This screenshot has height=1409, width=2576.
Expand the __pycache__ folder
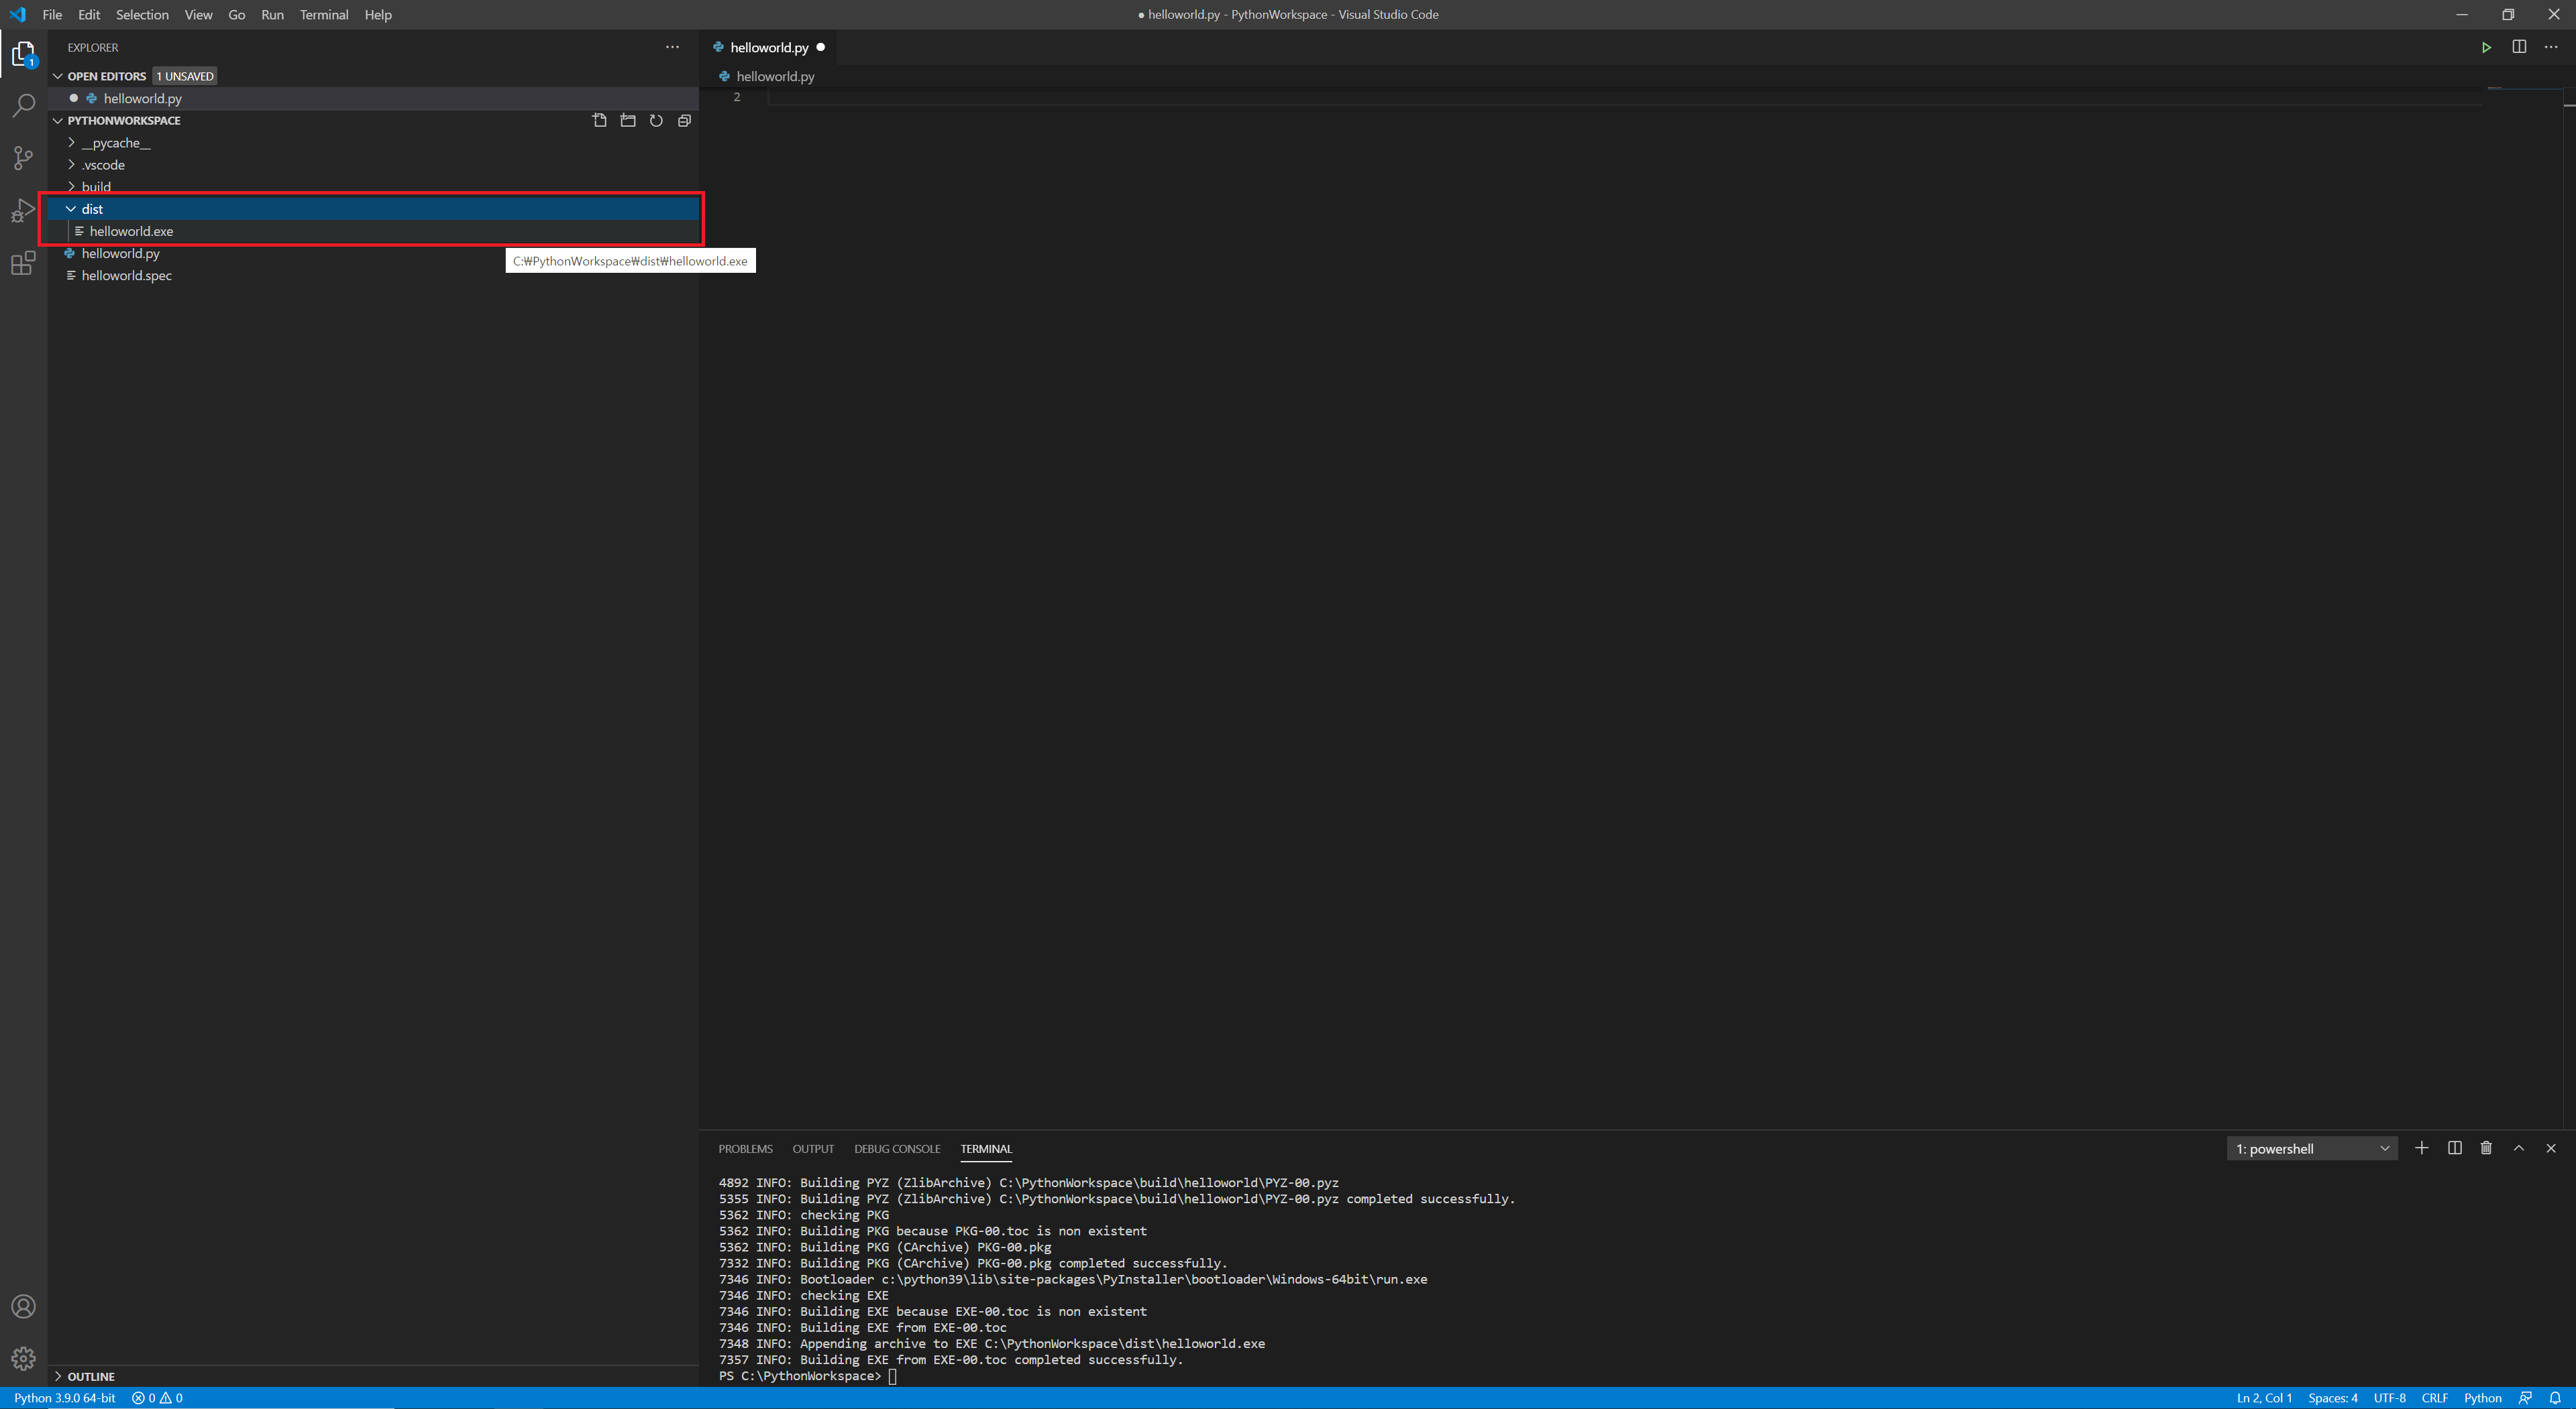71,143
